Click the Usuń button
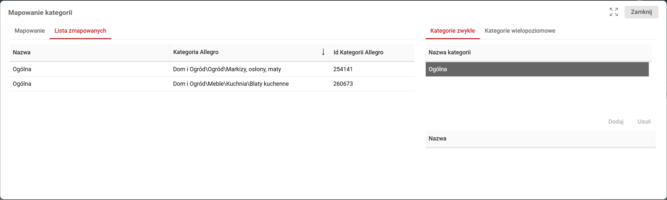The width and height of the screenshot is (667, 200). (644, 122)
